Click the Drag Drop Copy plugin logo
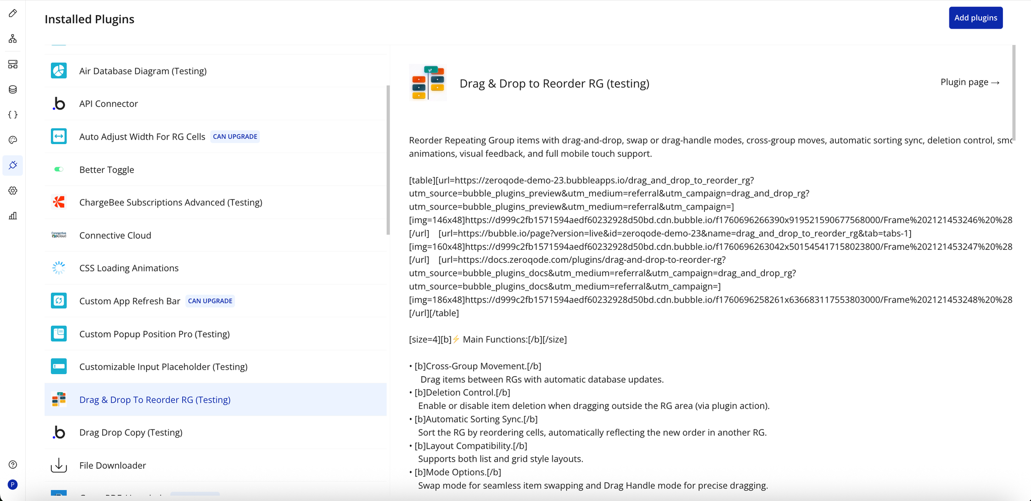 (x=59, y=433)
